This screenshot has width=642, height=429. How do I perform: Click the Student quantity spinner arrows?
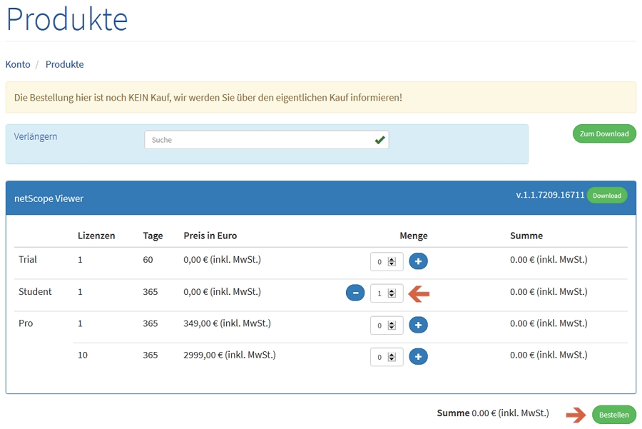coord(392,293)
